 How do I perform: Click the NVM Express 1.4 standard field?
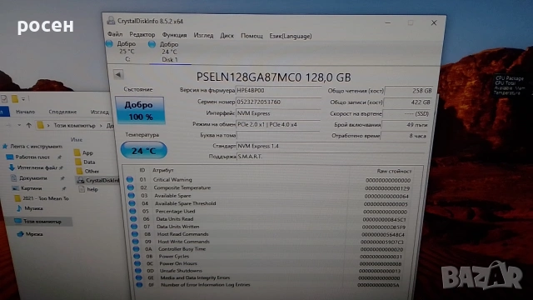331,146
